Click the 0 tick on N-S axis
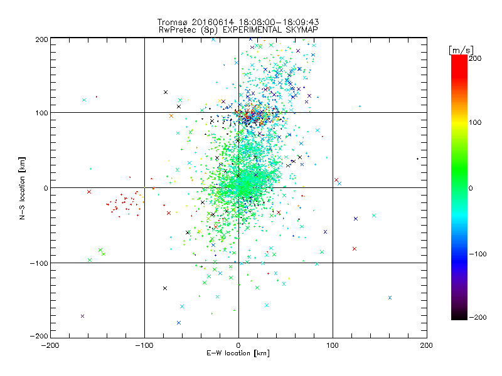The width and height of the screenshot is (502, 376). (x=46, y=188)
